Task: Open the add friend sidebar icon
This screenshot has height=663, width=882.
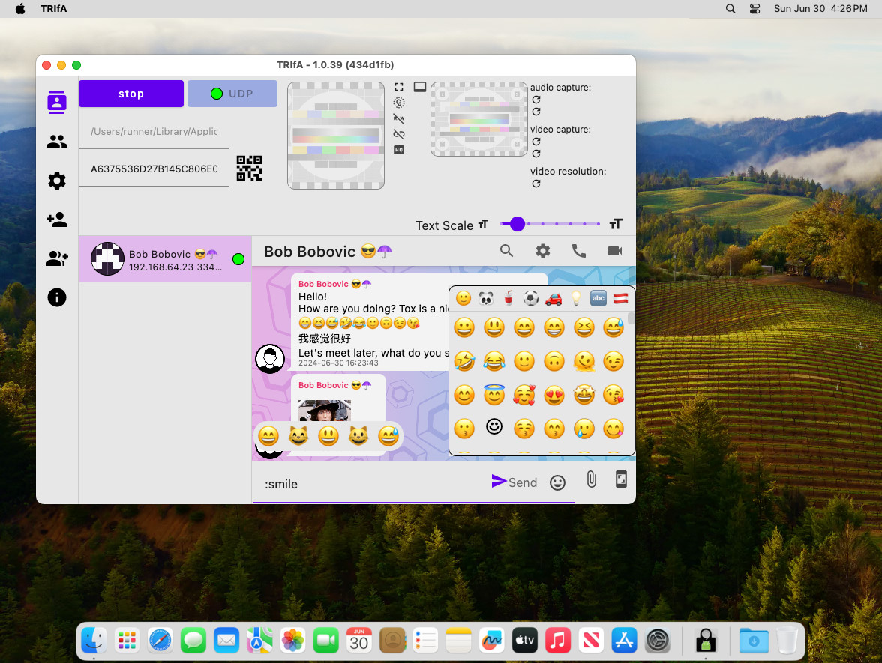Action: point(57,219)
